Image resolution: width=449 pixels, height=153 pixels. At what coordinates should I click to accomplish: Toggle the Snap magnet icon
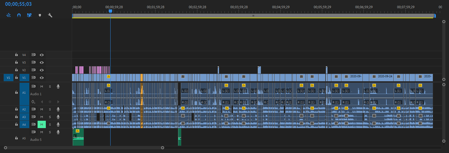pos(19,15)
